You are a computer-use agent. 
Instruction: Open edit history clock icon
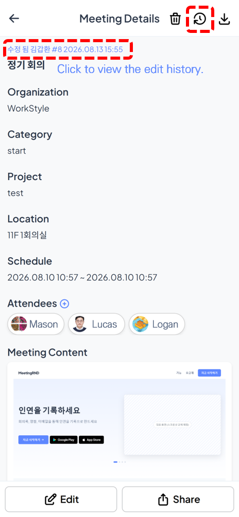pos(199,19)
